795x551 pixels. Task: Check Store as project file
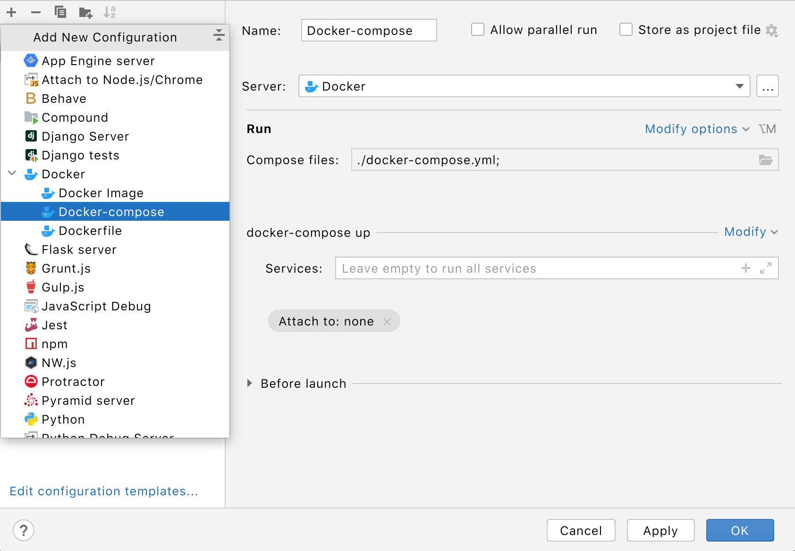pyautogui.click(x=626, y=29)
